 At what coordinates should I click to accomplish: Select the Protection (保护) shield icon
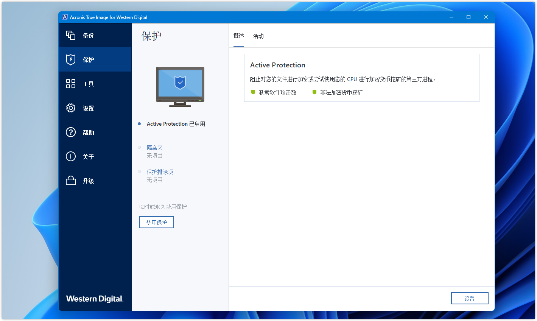coord(71,59)
